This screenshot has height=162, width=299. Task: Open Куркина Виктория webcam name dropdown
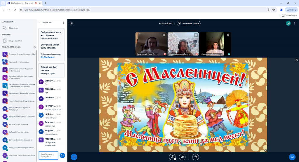click(x=180, y=54)
